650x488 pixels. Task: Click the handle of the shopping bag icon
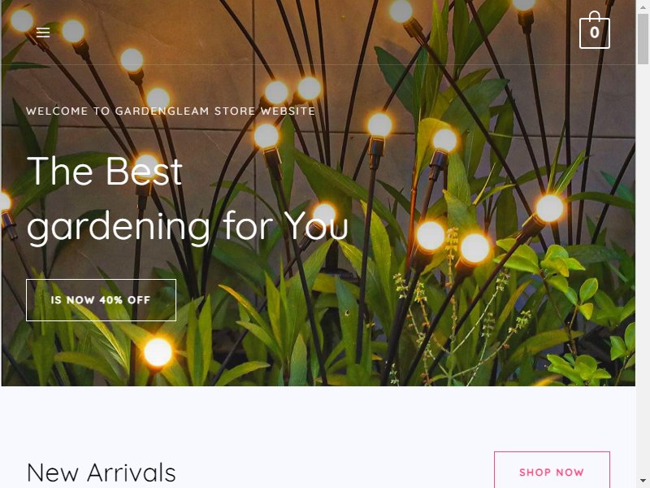coord(595,15)
